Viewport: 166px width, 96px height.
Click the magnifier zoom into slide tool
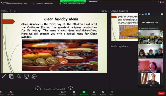pos(19,76)
